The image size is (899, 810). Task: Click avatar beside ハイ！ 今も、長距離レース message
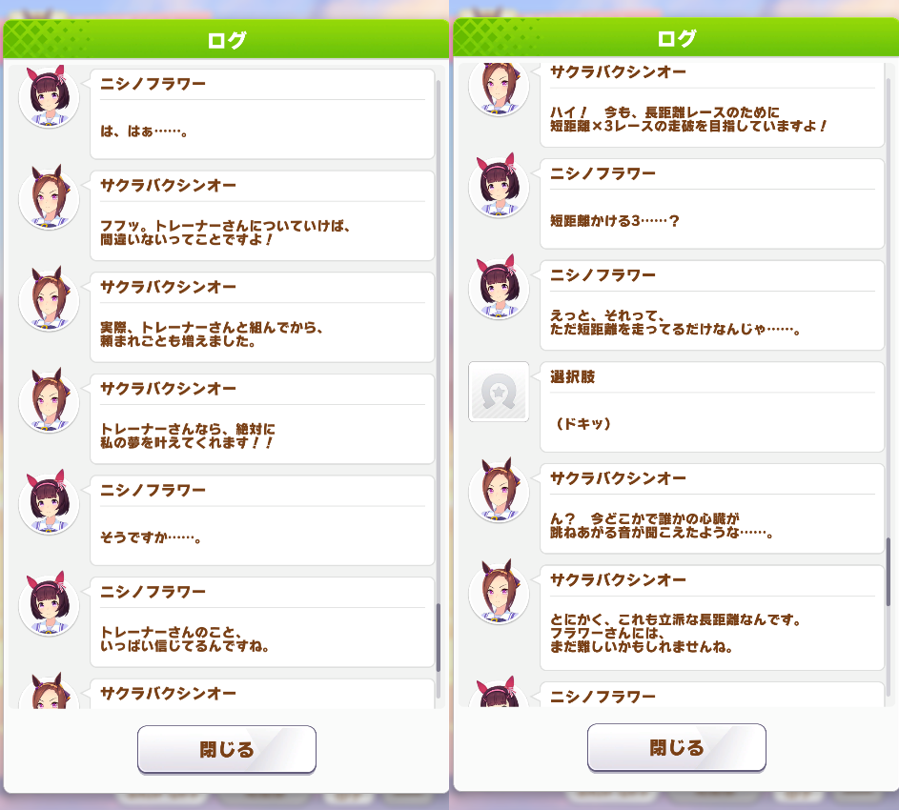499,89
